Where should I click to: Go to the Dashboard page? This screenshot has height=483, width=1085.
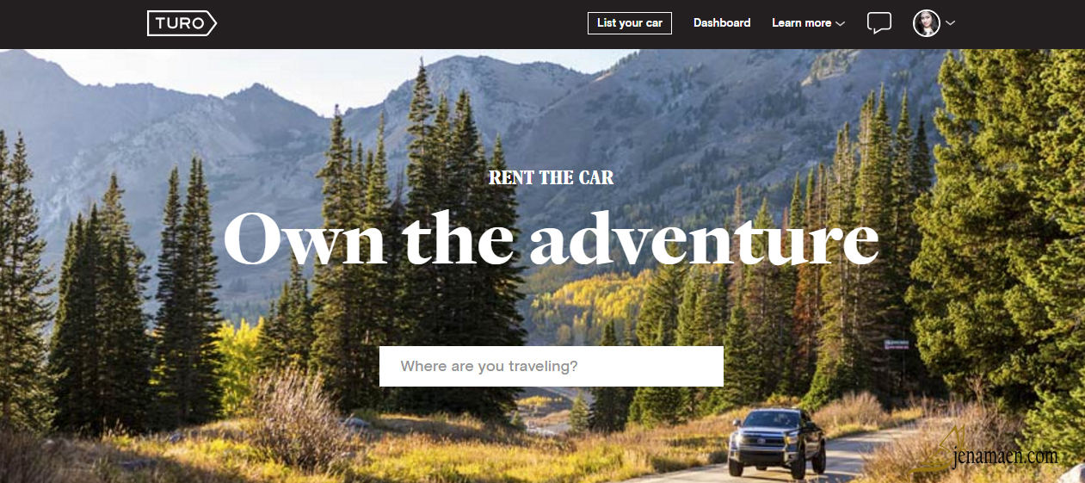pos(722,23)
